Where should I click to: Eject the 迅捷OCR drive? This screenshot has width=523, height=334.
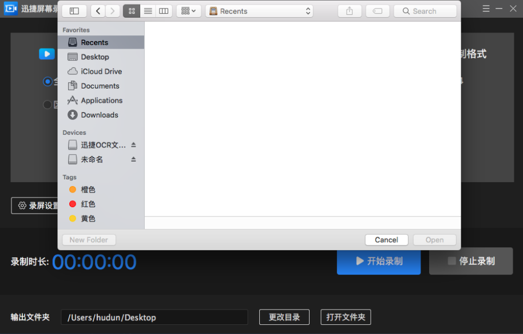tap(133, 145)
